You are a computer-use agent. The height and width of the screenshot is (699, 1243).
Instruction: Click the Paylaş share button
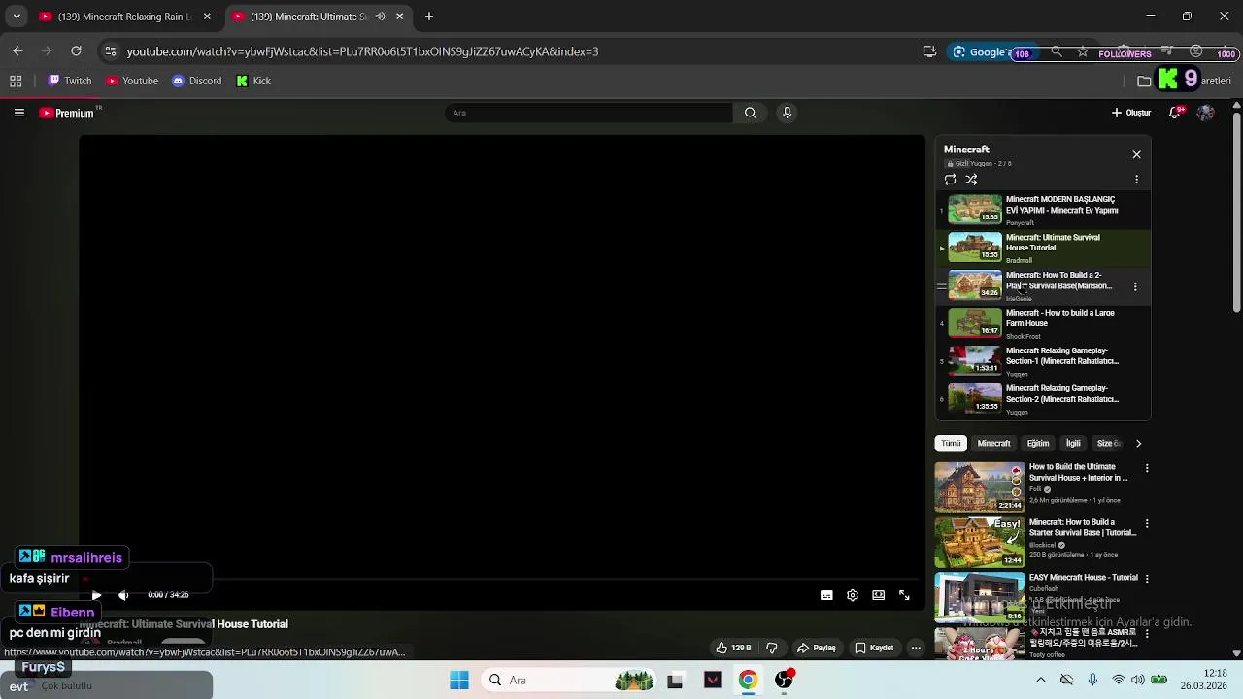[x=817, y=648]
